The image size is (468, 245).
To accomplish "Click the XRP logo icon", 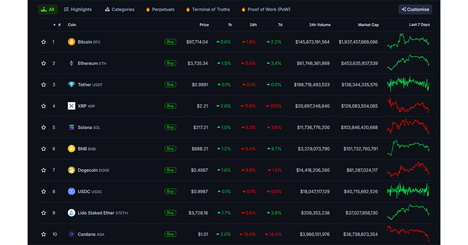I will coord(71,106).
